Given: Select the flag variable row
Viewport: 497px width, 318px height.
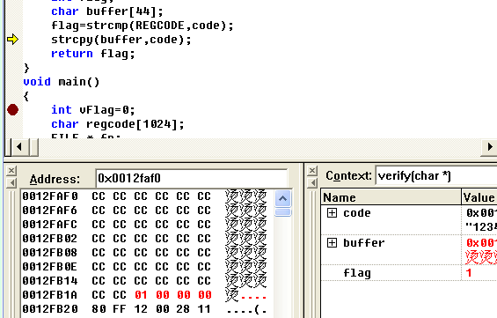Looking at the screenshot, I should coord(409,273).
